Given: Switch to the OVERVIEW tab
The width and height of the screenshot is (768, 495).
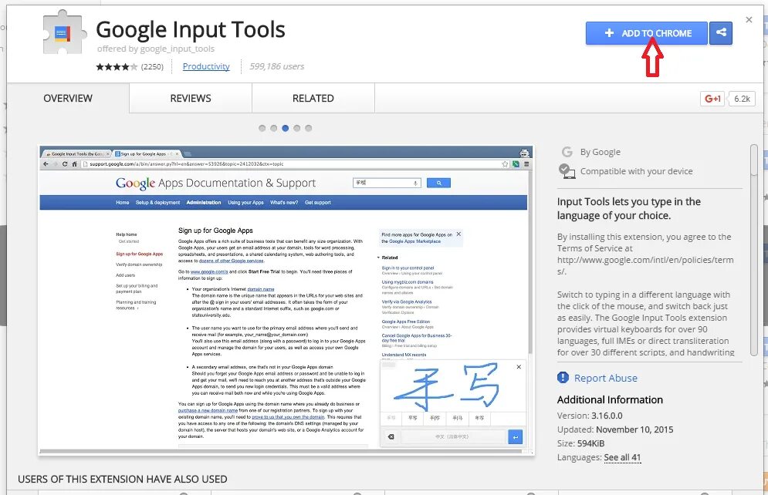Looking at the screenshot, I should (x=68, y=99).
